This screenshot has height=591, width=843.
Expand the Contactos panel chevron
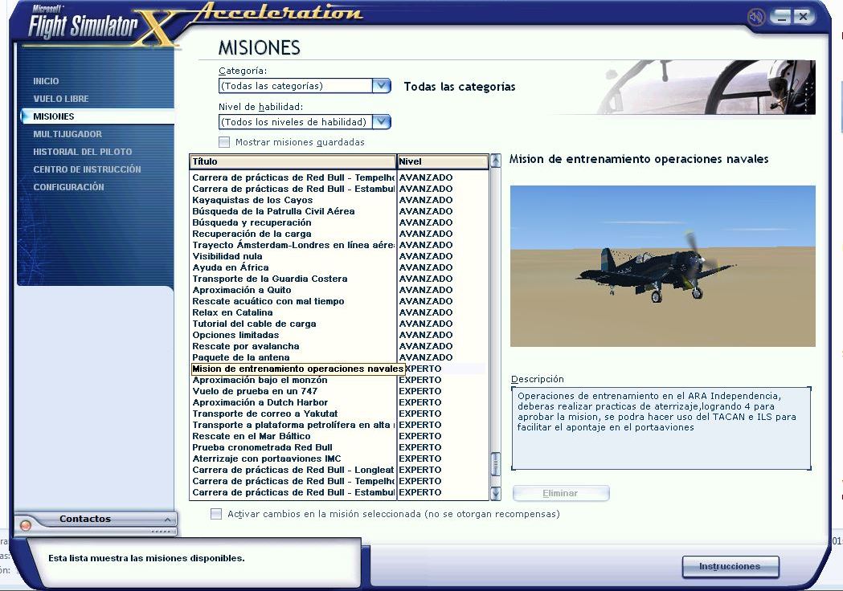pos(167,520)
